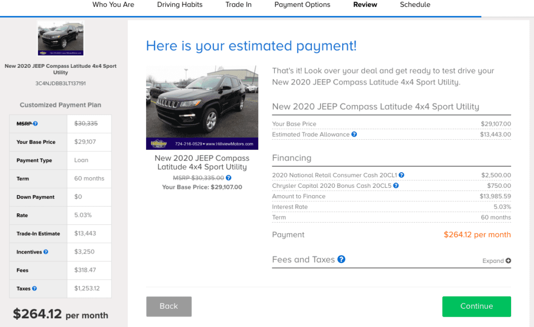Open the Driving Habits tab
Screen dimensions: 534x327
coord(179,5)
